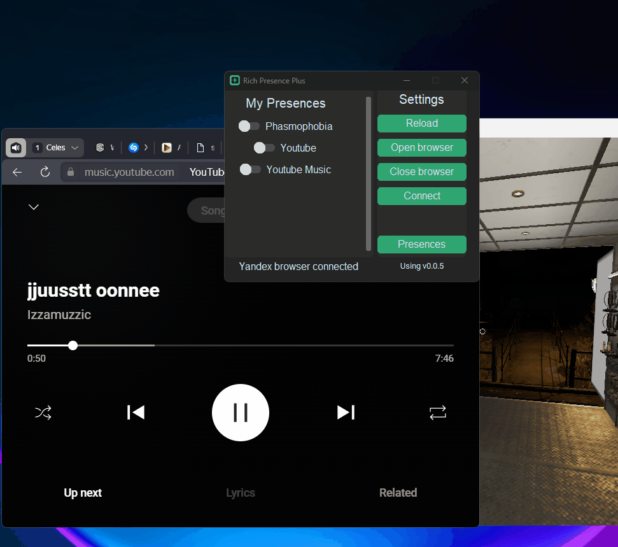
Task: Click the audio speaker tab icon
Action: [16, 148]
